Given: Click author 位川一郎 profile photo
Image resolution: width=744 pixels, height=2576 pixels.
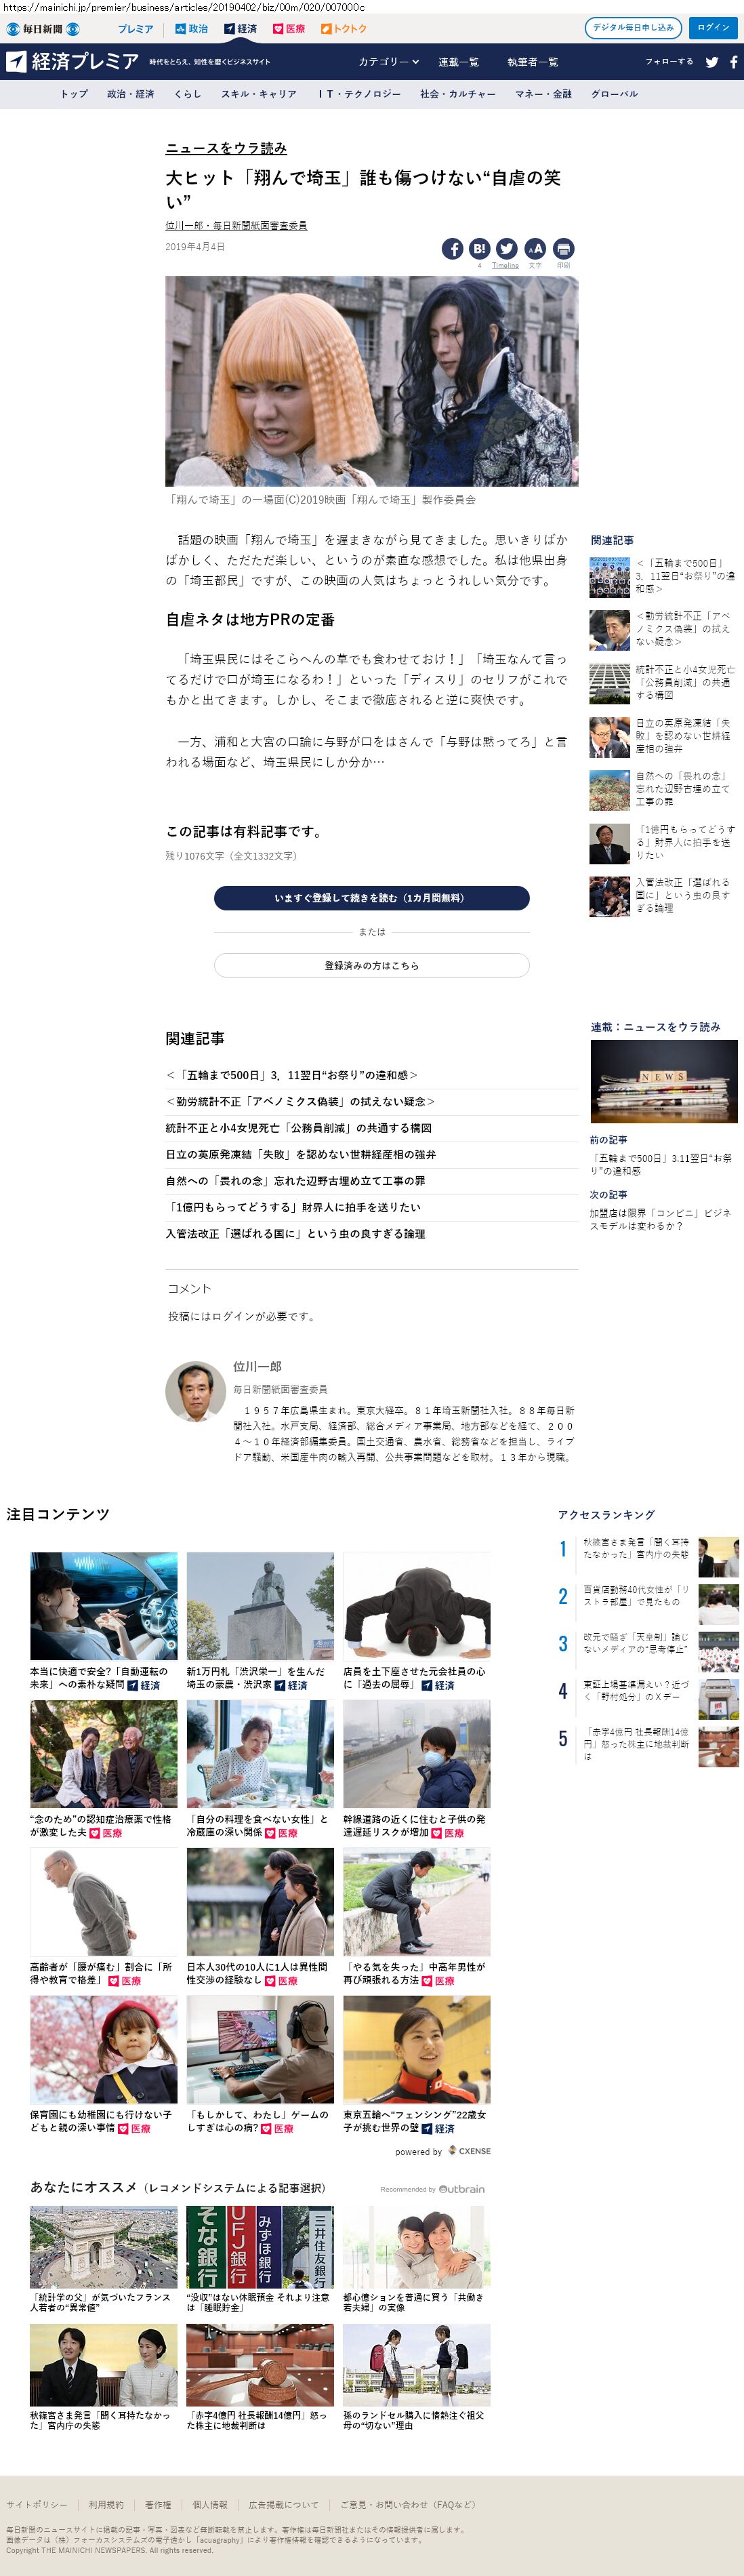Looking at the screenshot, I should click(195, 1391).
